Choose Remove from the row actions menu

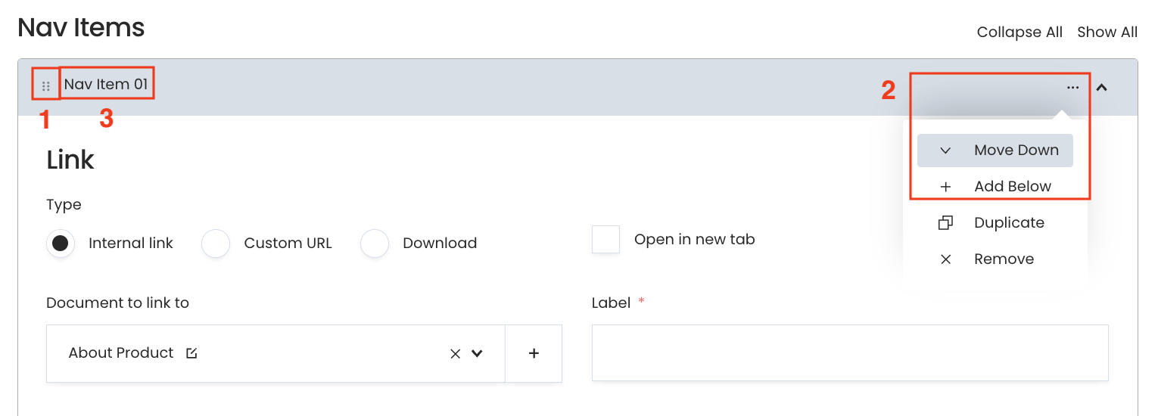click(x=1003, y=259)
